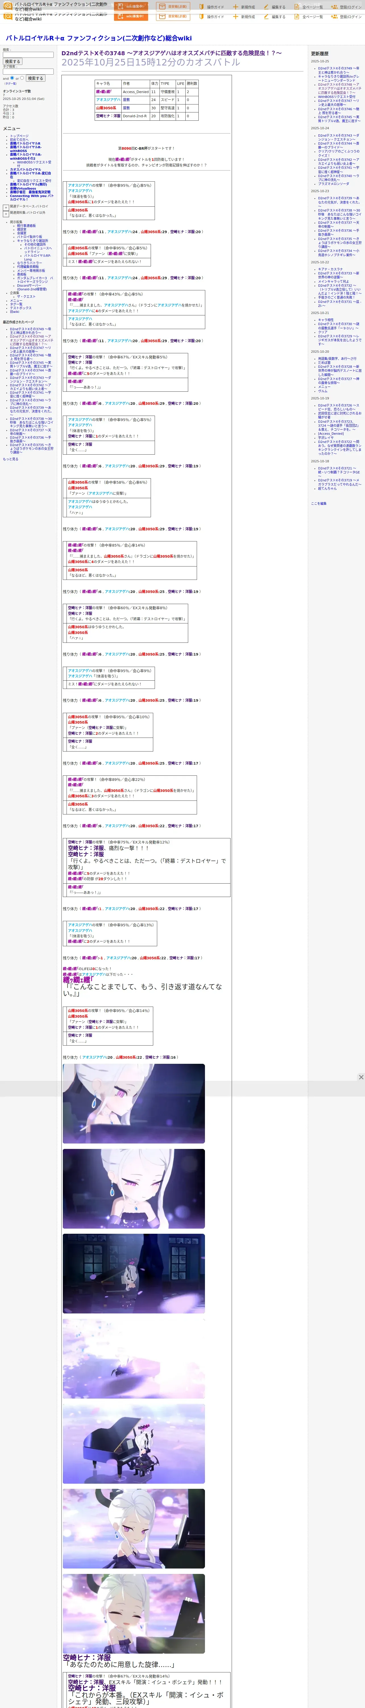Click the 2025年10月25日15時12分のカオスバトル heading

(x=151, y=62)
